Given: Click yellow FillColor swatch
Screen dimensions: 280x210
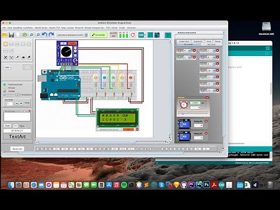Looking at the screenshot, I should click(5, 88).
